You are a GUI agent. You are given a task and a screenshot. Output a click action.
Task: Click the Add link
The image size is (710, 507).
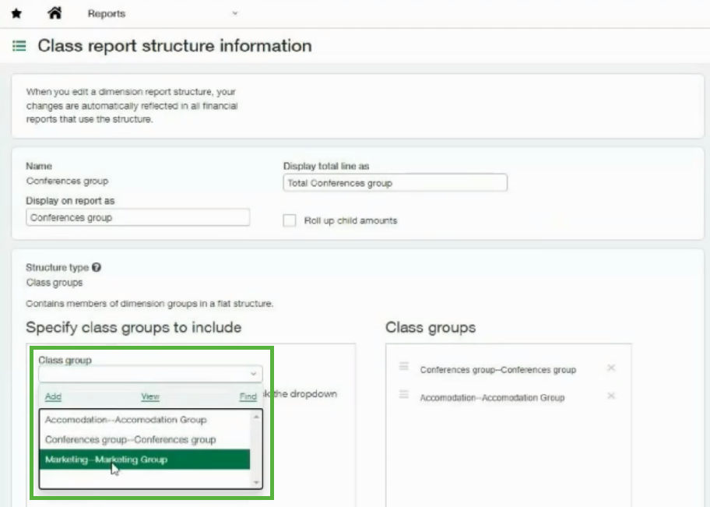[x=53, y=396]
